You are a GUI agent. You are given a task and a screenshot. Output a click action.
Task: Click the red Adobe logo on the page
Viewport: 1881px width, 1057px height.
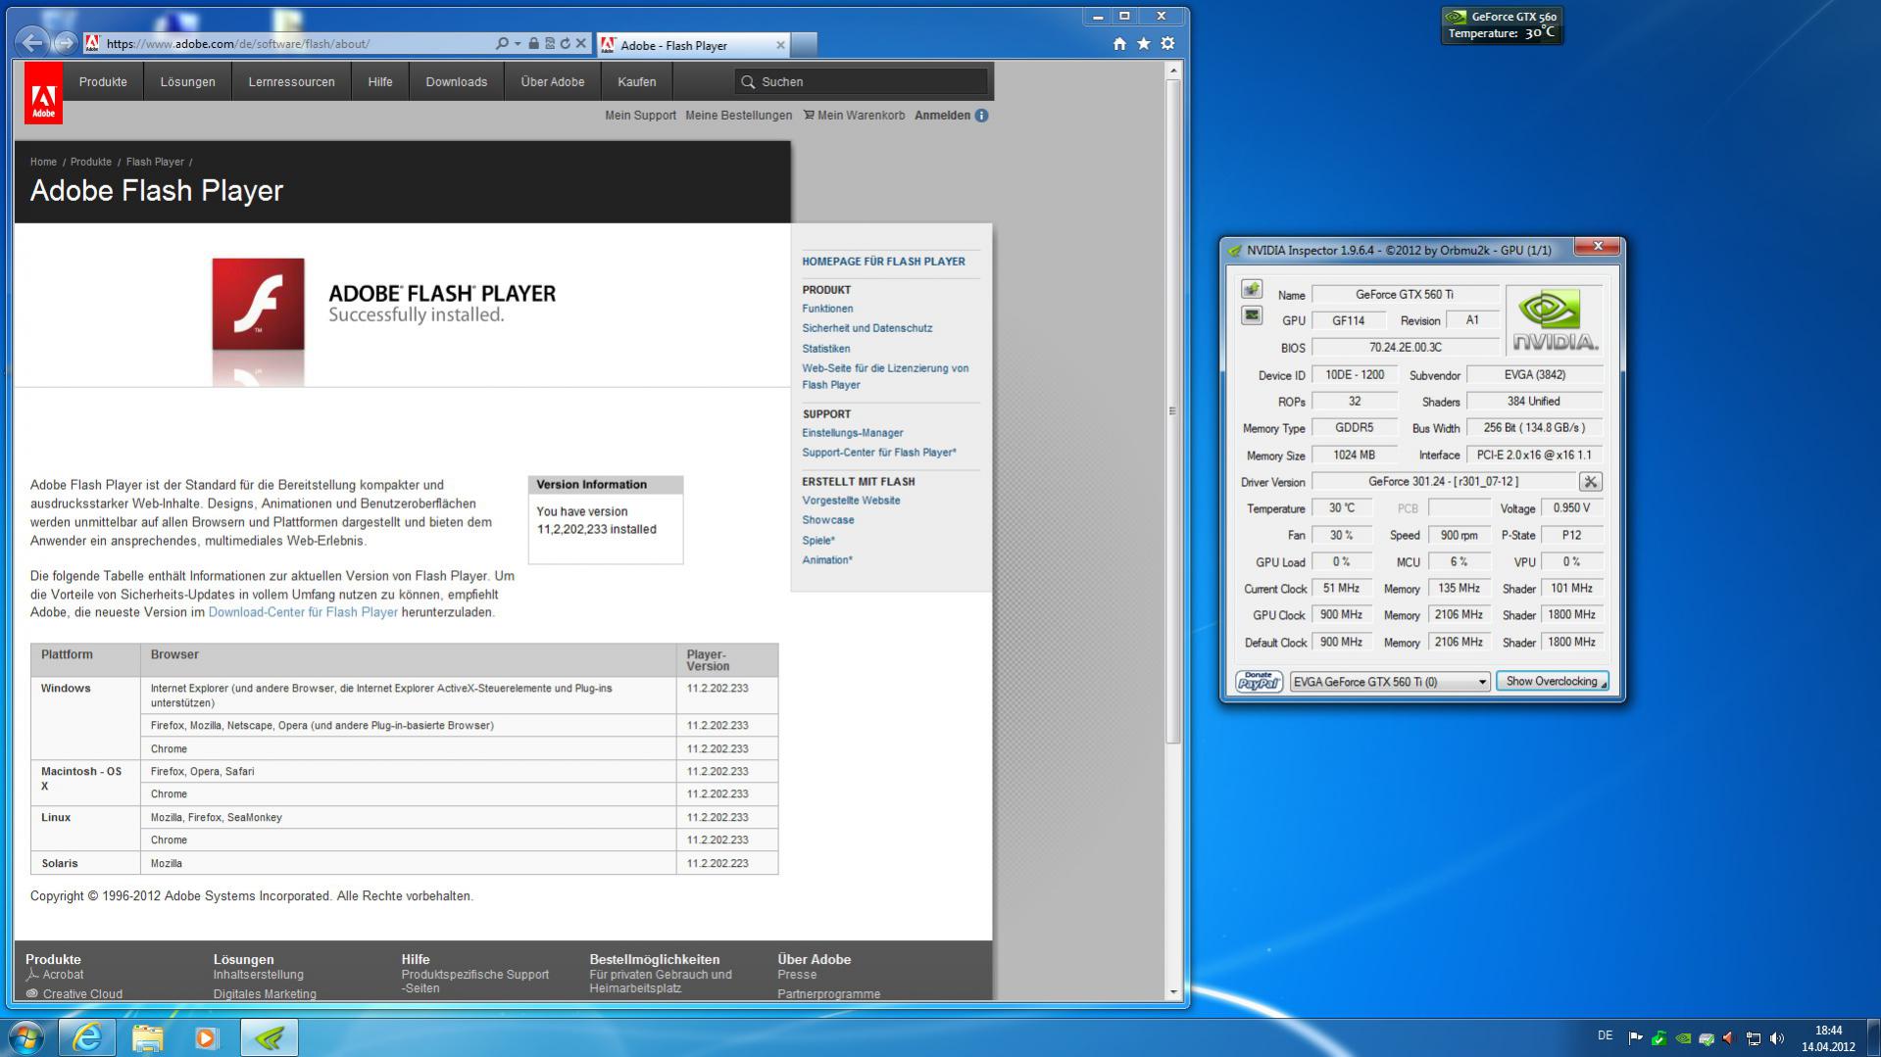[x=44, y=94]
